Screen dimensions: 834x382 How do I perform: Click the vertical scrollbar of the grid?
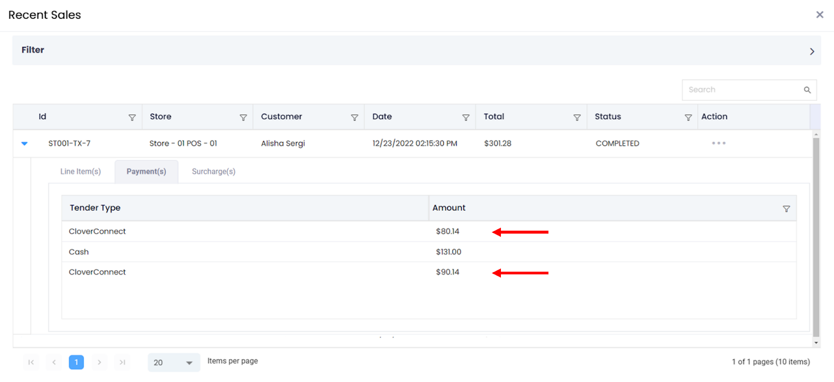pyautogui.click(x=816, y=235)
